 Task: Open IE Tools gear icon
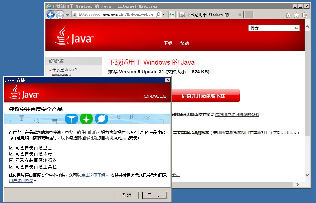[305, 15]
